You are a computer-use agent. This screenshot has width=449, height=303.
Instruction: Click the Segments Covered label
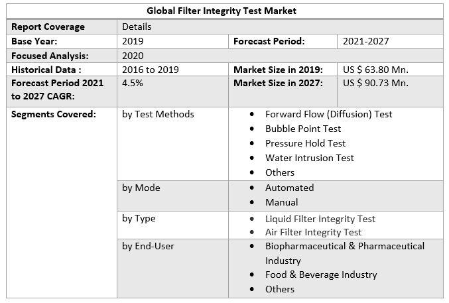point(53,114)
